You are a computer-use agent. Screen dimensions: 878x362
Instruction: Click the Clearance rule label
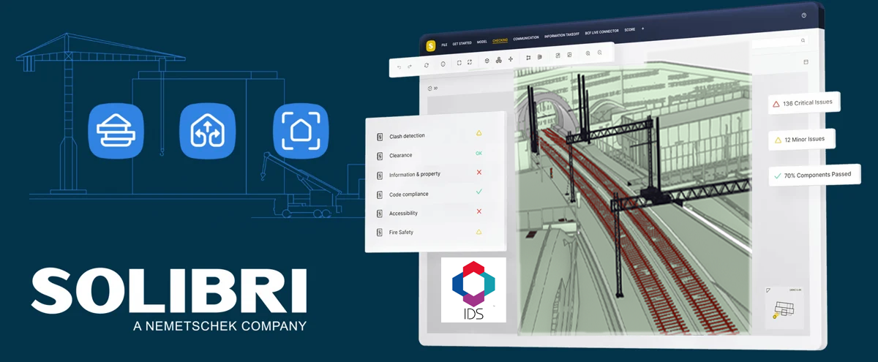click(x=400, y=156)
